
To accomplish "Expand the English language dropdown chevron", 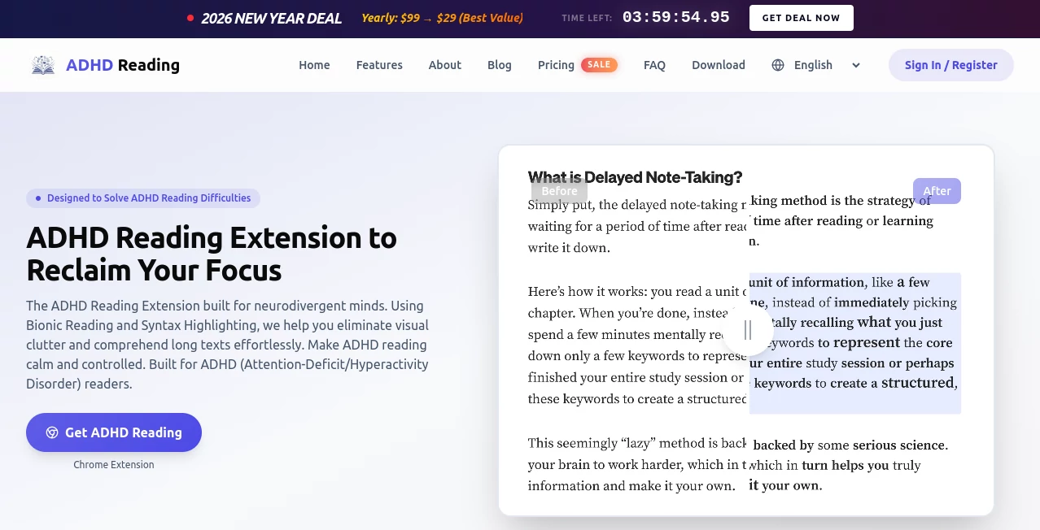I will (856, 65).
